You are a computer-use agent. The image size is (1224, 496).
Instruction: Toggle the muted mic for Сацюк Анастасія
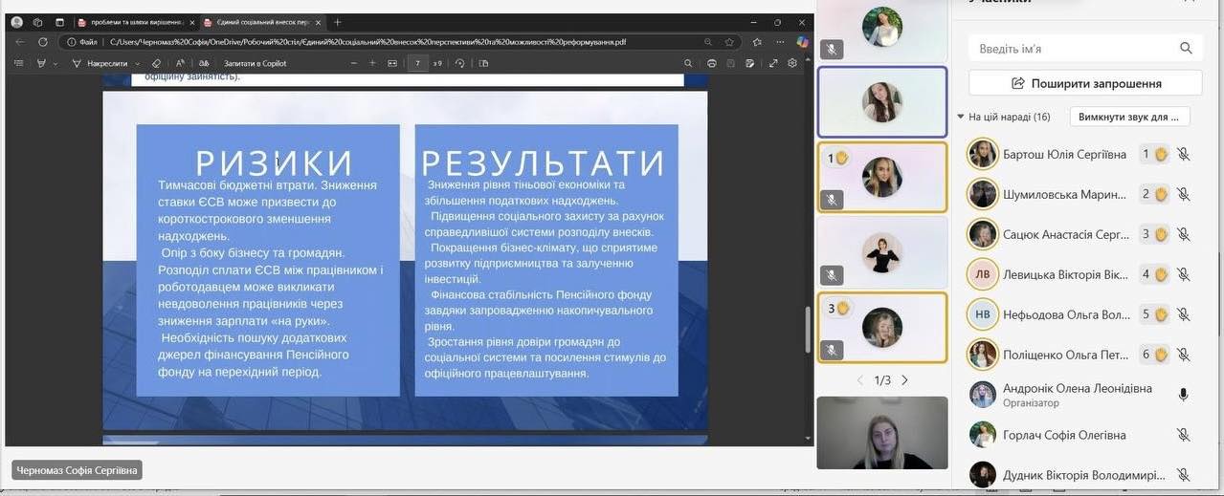click(x=1184, y=234)
